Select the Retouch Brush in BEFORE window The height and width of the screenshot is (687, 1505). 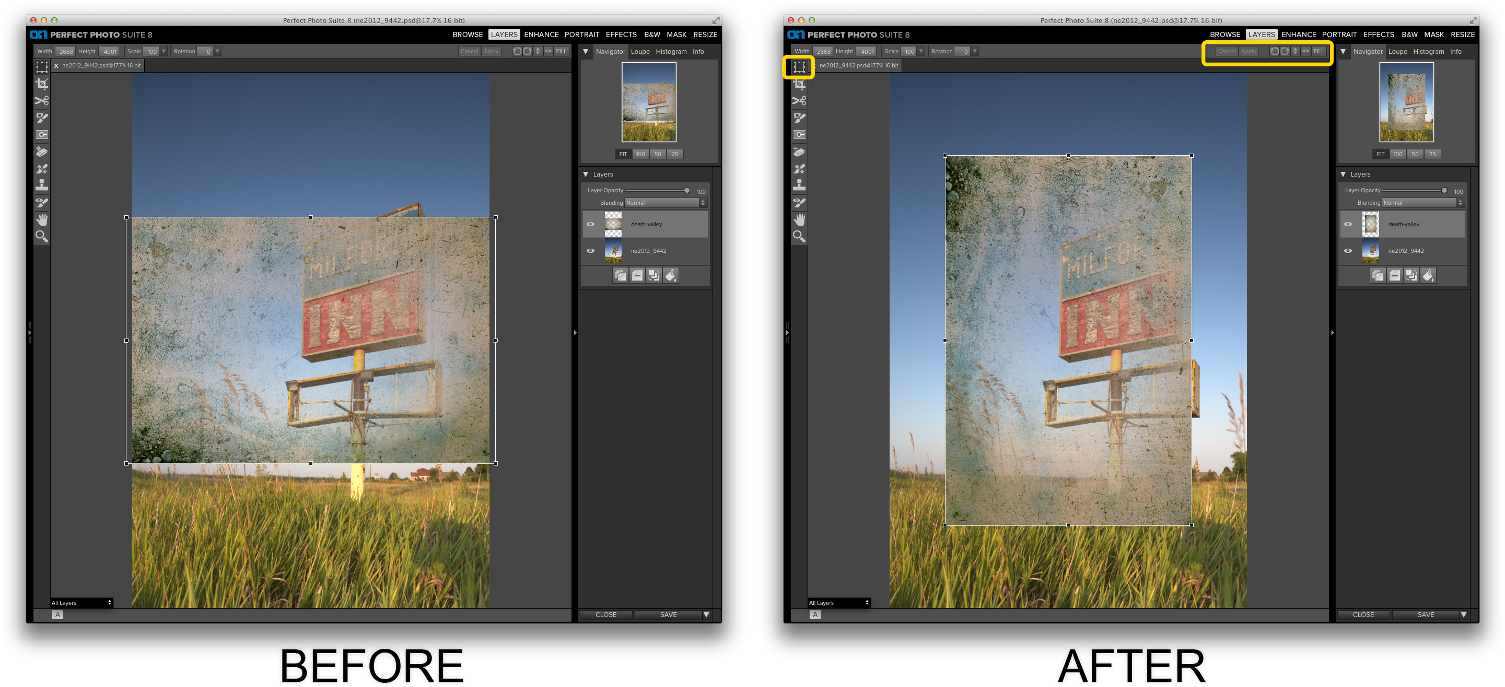(42, 169)
